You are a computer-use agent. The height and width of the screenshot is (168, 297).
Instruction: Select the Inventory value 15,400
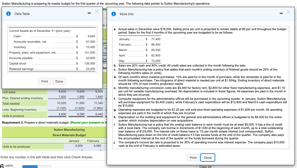coord(91,47)
